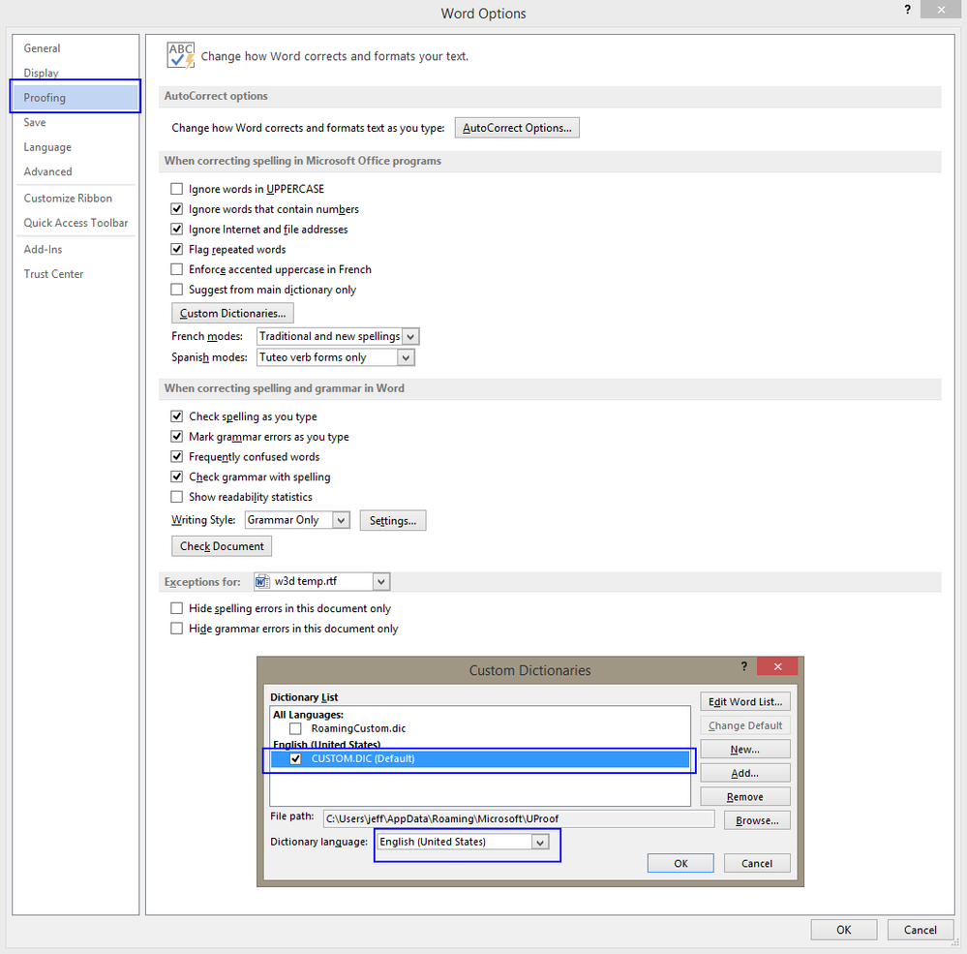Open the Language category
This screenshot has width=967, height=954.
[47, 147]
